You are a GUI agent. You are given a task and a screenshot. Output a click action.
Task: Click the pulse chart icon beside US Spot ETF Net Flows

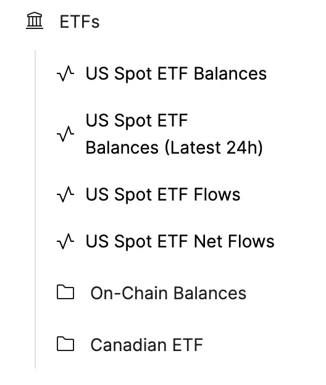[65, 241]
